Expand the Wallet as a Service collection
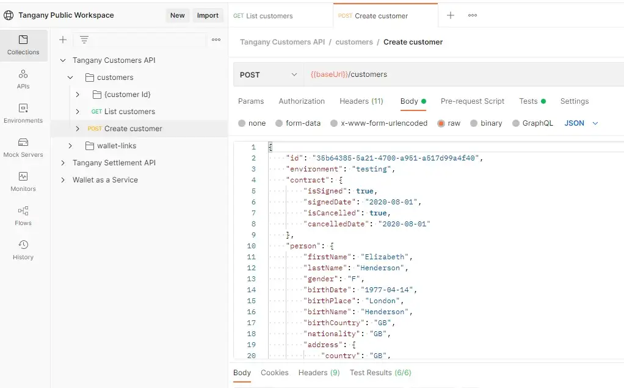 (x=62, y=180)
